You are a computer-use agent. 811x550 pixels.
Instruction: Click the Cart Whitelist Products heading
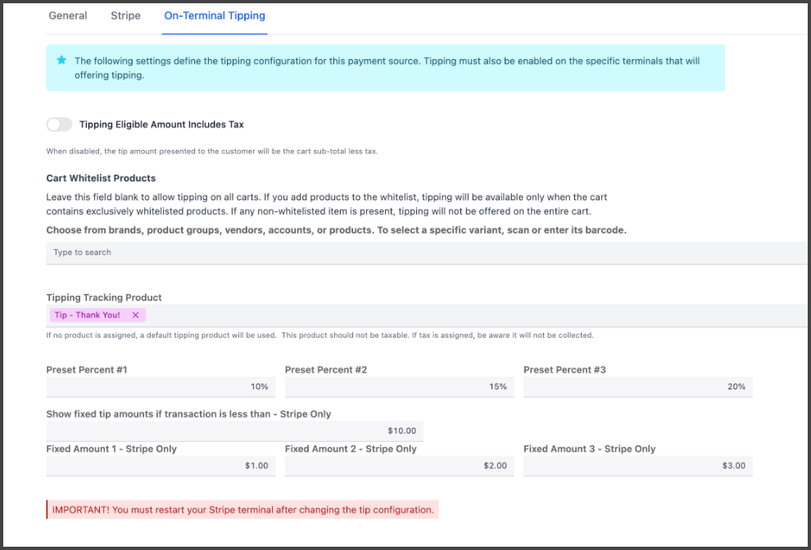pyautogui.click(x=101, y=178)
